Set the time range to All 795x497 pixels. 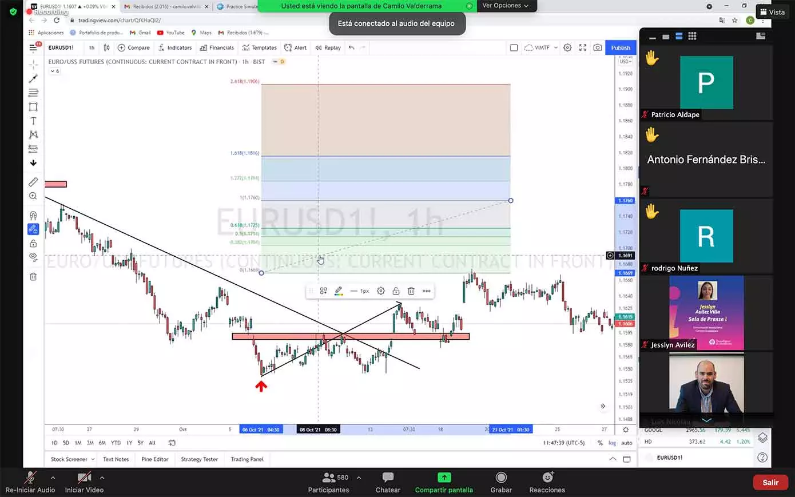coord(152,443)
